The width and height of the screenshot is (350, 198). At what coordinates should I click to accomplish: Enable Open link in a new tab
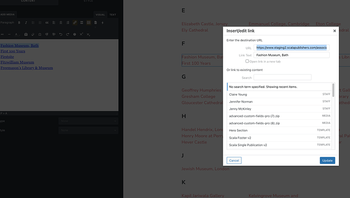pyautogui.click(x=247, y=61)
